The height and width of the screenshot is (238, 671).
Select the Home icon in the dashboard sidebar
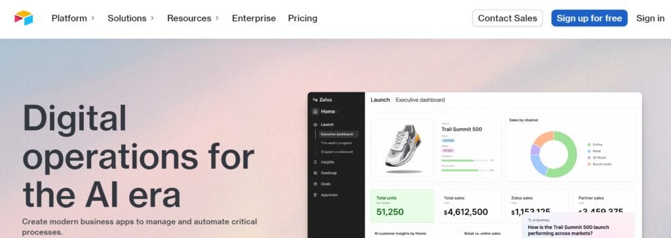[315, 112]
